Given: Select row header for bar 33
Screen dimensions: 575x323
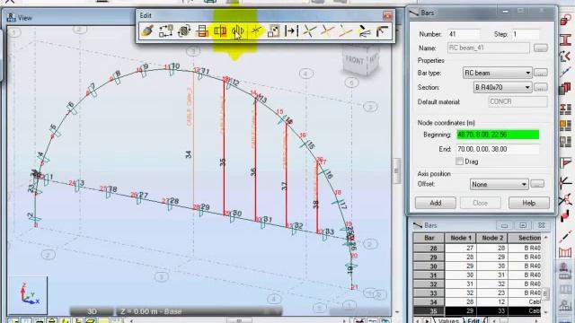Looking at the screenshot, I should pyautogui.click(x=429, y=293).
